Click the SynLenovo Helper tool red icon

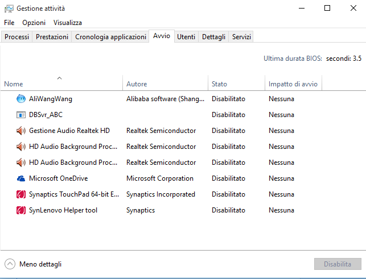click(x=21, y=210)
